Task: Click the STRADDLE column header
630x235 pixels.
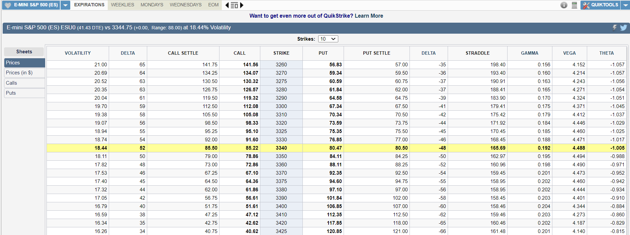Action: [477, 53]
